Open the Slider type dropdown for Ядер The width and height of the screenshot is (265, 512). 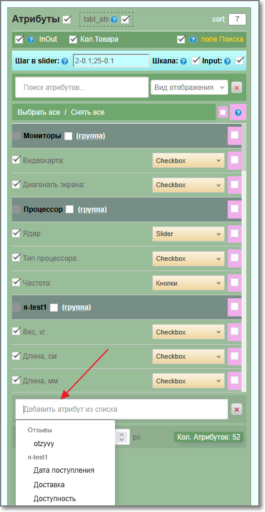coord(189,234)
